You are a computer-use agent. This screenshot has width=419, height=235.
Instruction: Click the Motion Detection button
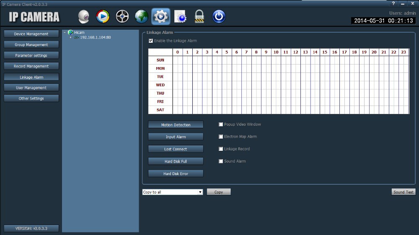[x=176, y=125]
